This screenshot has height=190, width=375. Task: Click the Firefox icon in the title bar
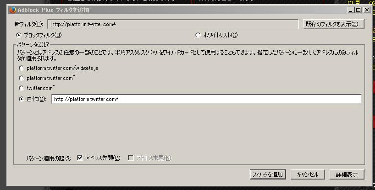tap(12, 10)
